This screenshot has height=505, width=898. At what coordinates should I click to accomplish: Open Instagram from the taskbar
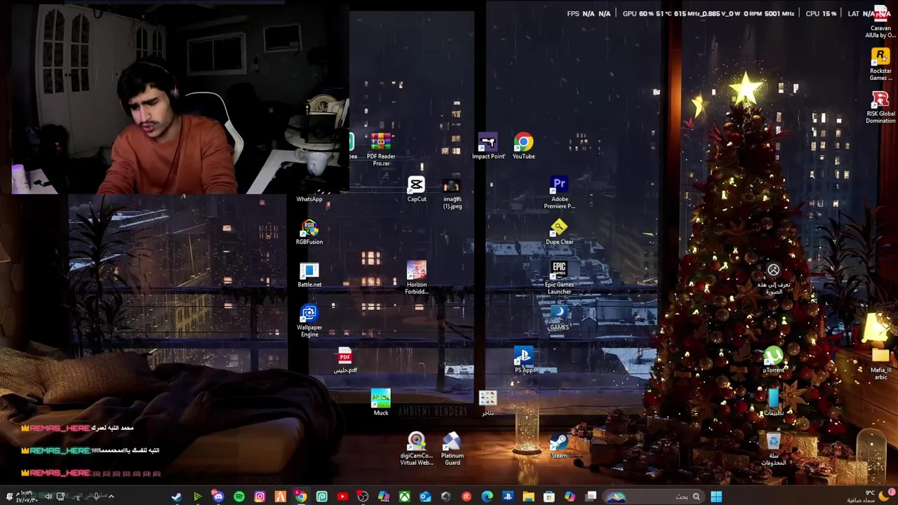pyautogui.click(x=260, y=497)
